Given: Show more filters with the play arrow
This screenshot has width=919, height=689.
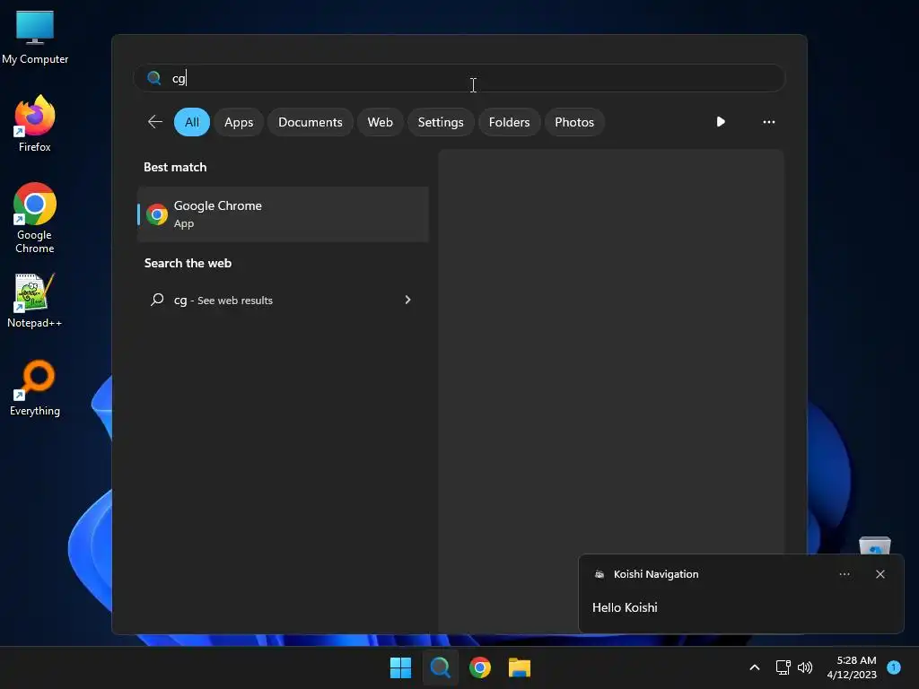Looking at the screenshot, I should (721, 122).
